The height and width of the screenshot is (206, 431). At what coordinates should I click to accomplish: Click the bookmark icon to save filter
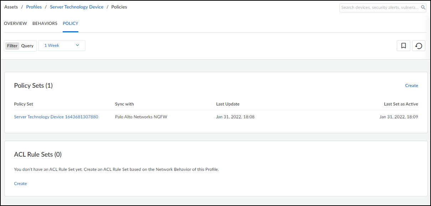[404, 46]
